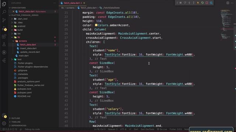
Task: Open the Explorer view in activity bar
Action: (4, 4)
